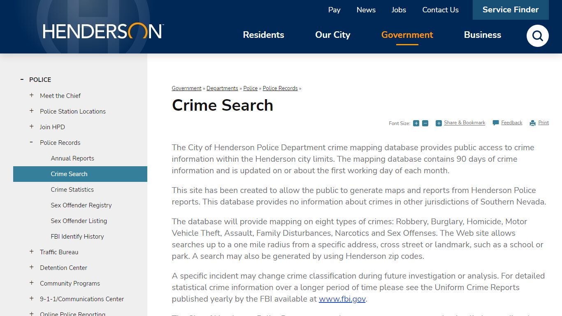Expand 9-1-1/Communications Center submenu

pos(32,298)
